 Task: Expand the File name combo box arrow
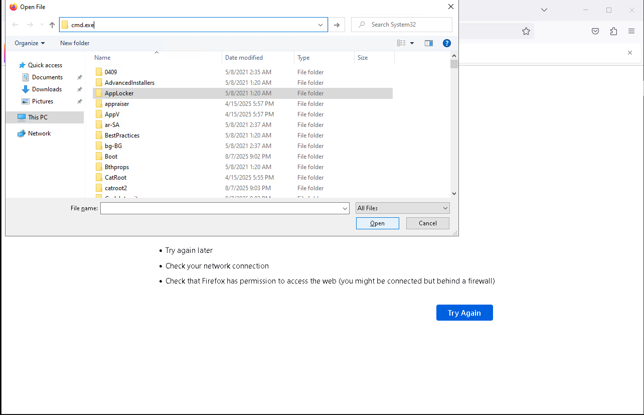click(x=345, y=208)
